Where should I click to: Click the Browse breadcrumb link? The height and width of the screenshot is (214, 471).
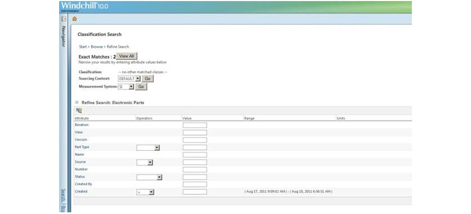click(97, 47)
